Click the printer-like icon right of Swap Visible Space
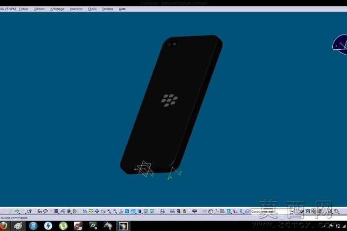 point(162,211)
